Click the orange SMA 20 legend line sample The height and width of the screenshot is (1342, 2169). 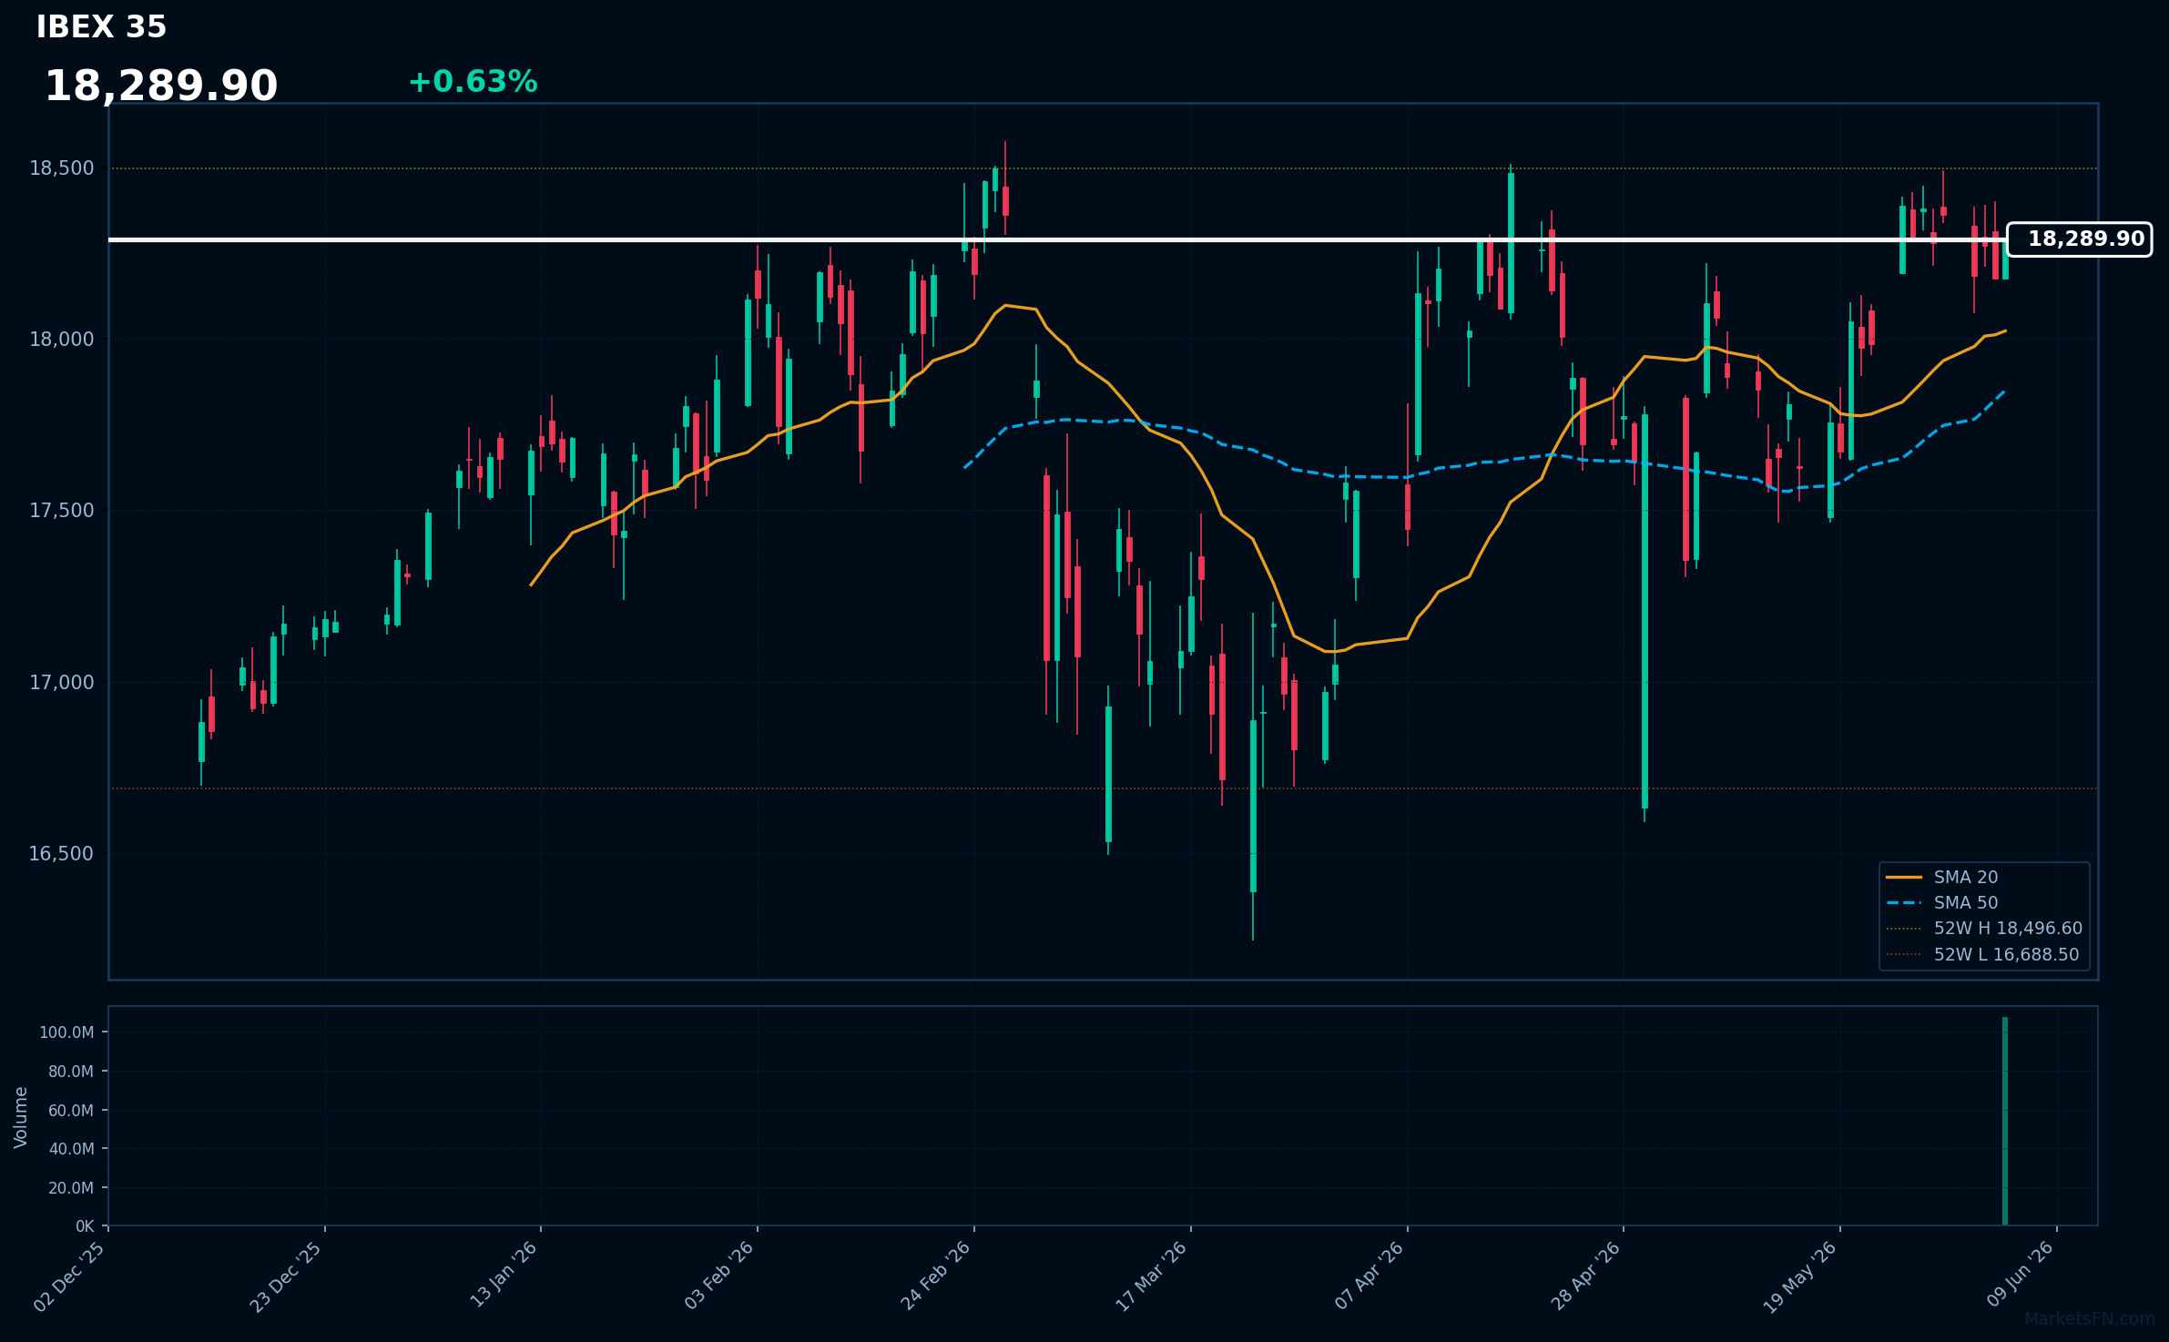(x=1904, y=878)
